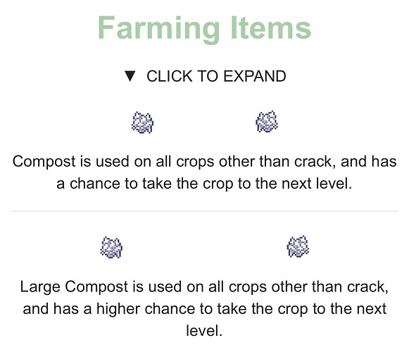Click the word EXPAND in the toggle label
This screenshot has height=352, width=409.
[x=255, y=76]
